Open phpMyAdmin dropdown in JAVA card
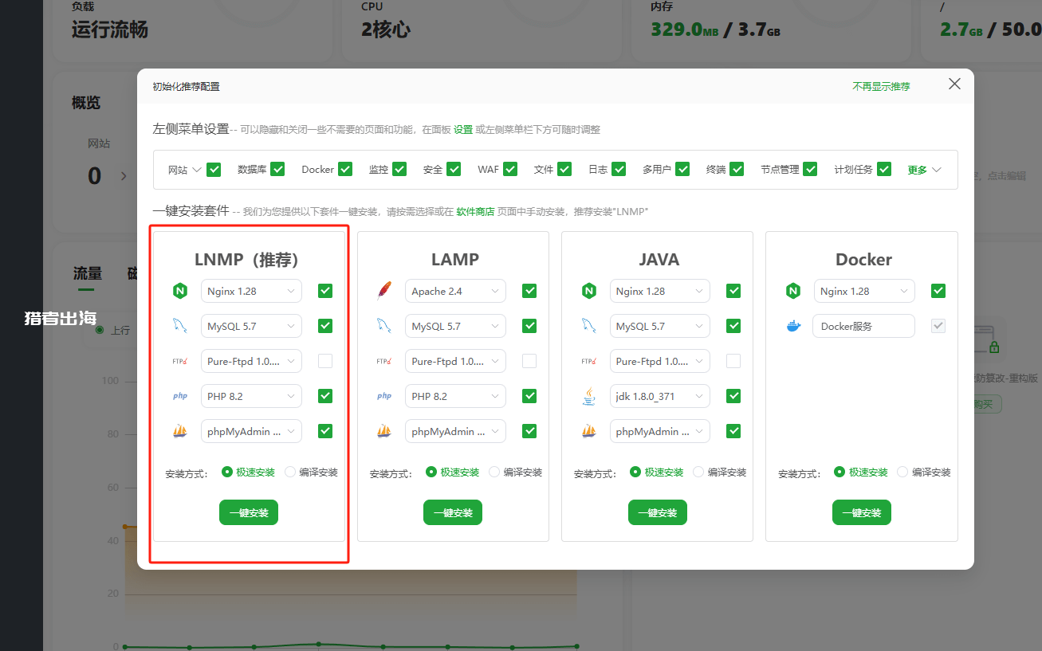Viewport: 1042px width, 651px height. 660,431
